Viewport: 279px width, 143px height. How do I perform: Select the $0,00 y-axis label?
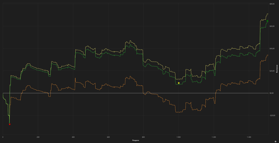click(x=272, y=93)
